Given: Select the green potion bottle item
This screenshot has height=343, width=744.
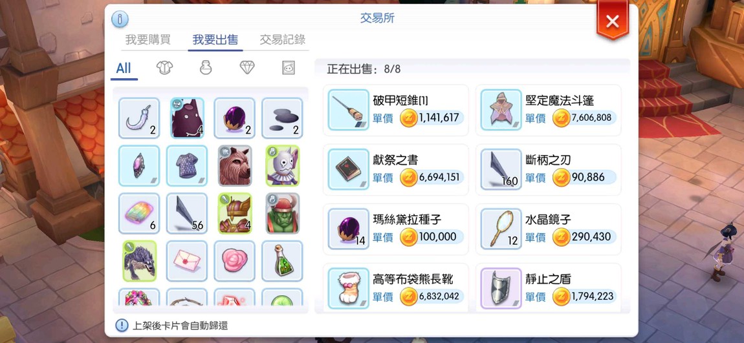Looking at the screenshot, I should coord(282,261).
